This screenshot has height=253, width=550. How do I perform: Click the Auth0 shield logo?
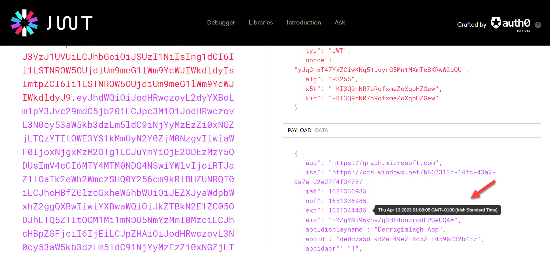(496, 23)
